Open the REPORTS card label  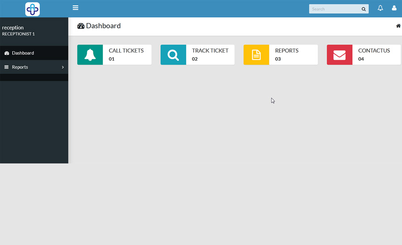pos(286,51)
